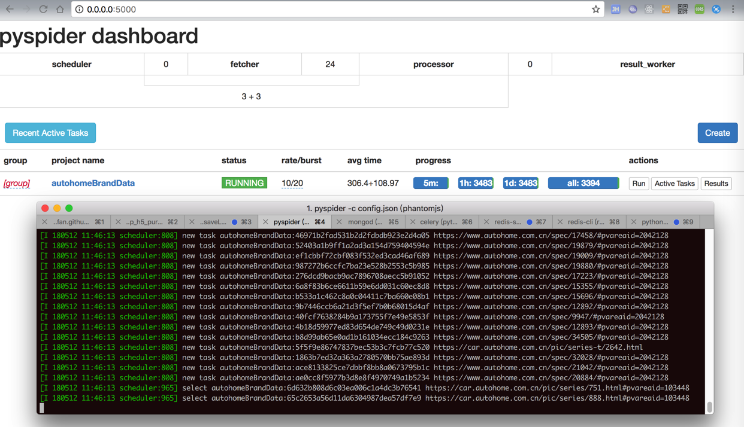Close the ..fan.githu… terminal tab

44,222
